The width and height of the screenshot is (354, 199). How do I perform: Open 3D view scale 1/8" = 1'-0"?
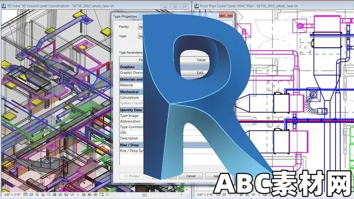tap(12, 194)
